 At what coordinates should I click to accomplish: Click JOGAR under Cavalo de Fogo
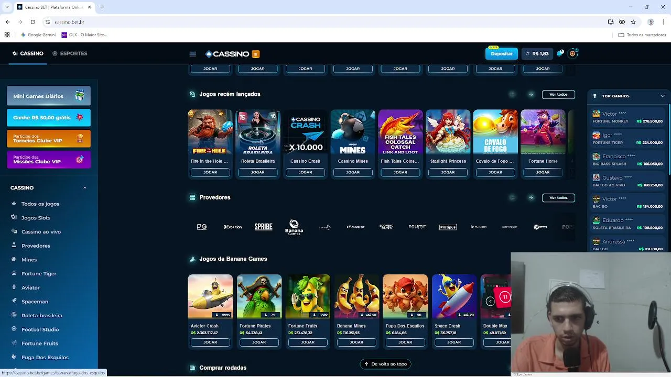click(495, 172)
